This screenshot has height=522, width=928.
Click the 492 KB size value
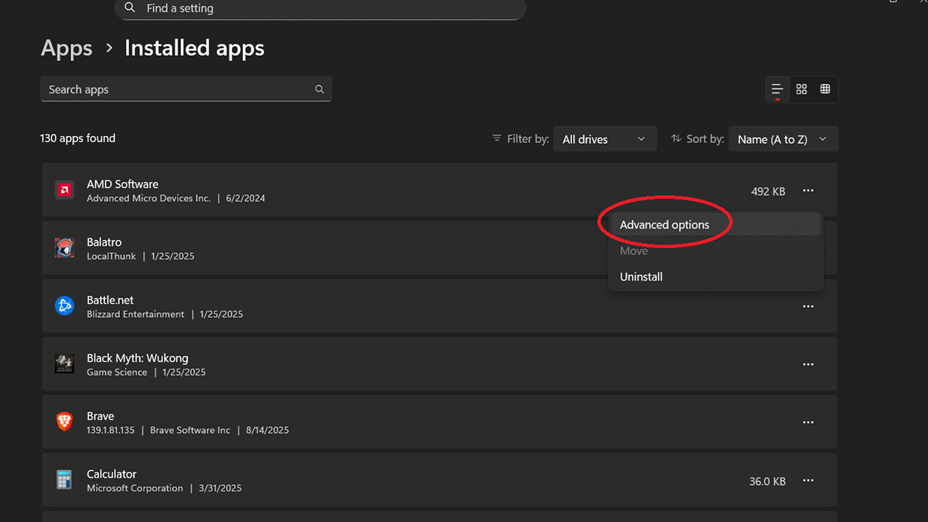[x=768, y=191]
